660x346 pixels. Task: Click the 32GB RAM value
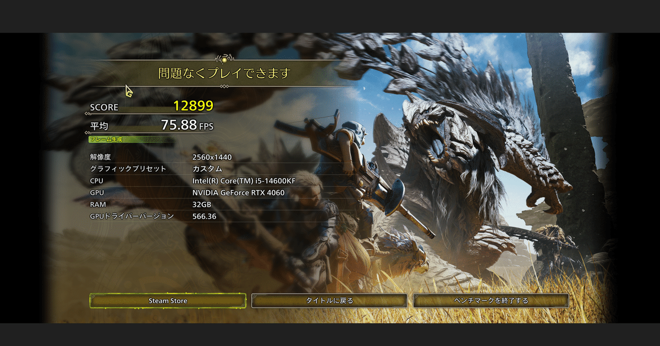point(202,204)
